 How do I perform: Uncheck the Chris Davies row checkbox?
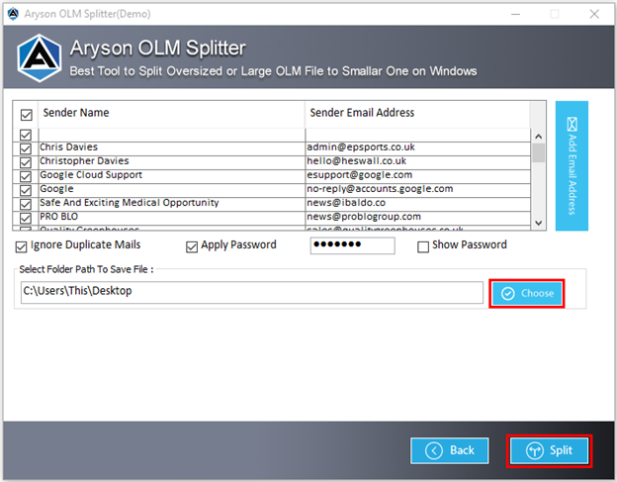tap(26, 148)
